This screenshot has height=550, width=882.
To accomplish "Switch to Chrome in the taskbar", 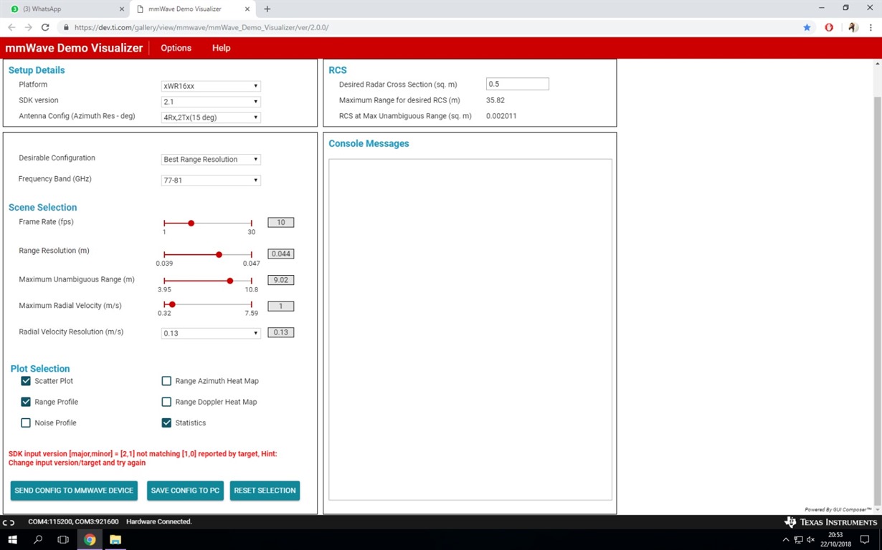I will pos(90,539).
